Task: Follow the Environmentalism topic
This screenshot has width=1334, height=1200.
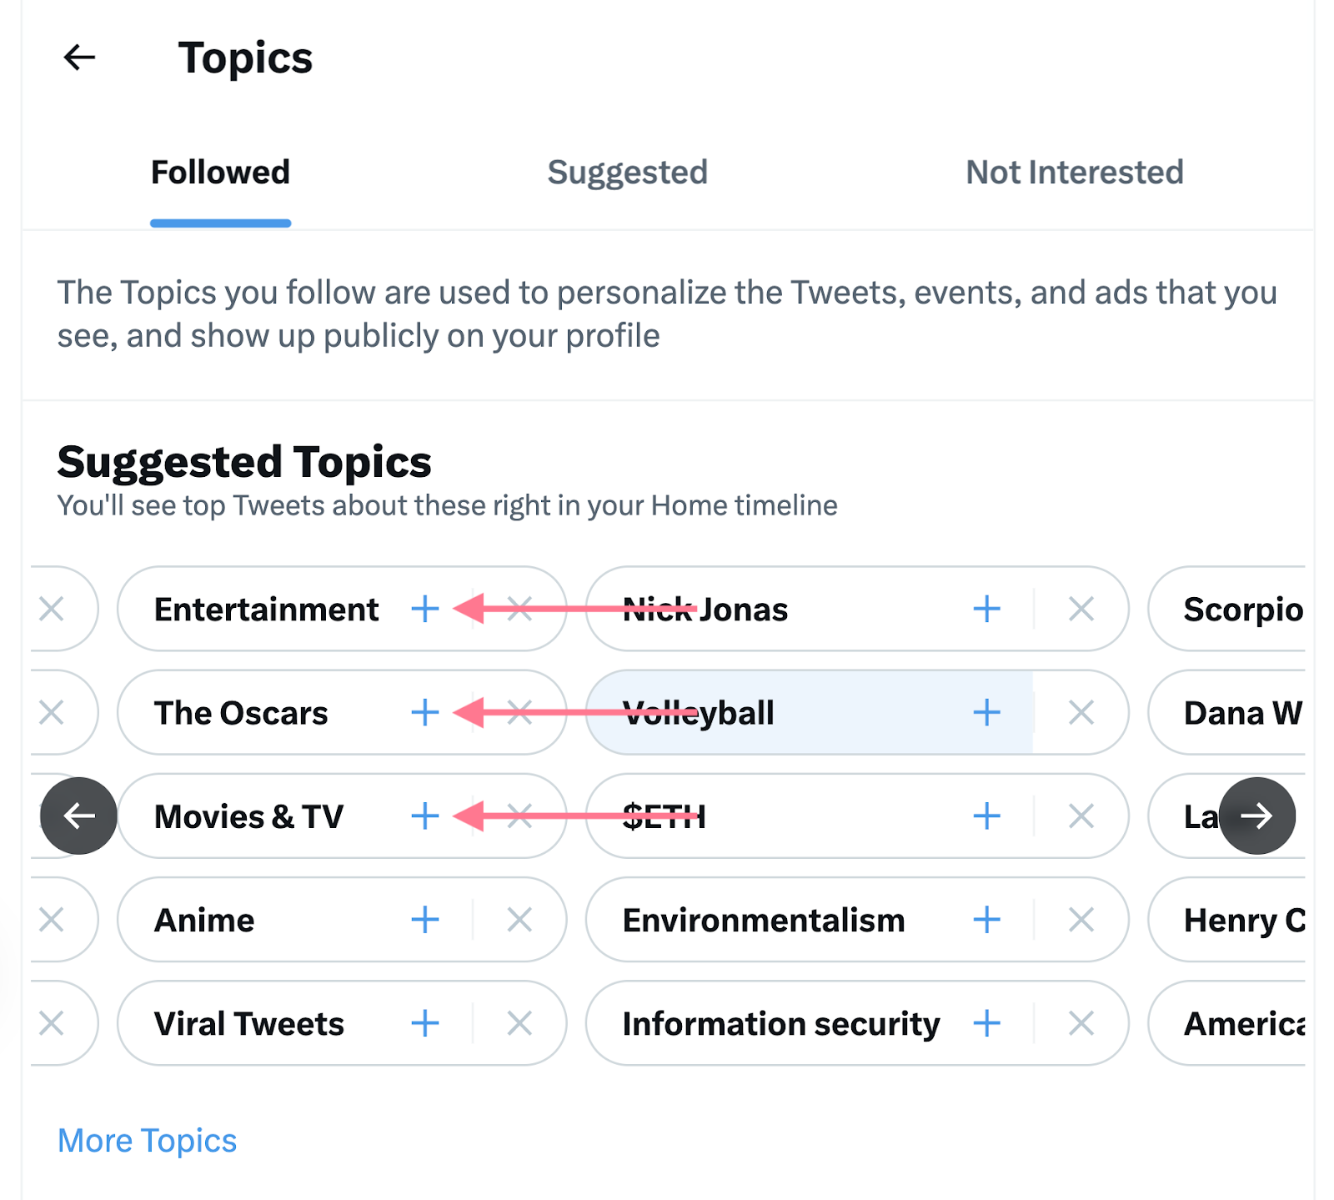Action: pyautogui.click(x=986, y=920)
